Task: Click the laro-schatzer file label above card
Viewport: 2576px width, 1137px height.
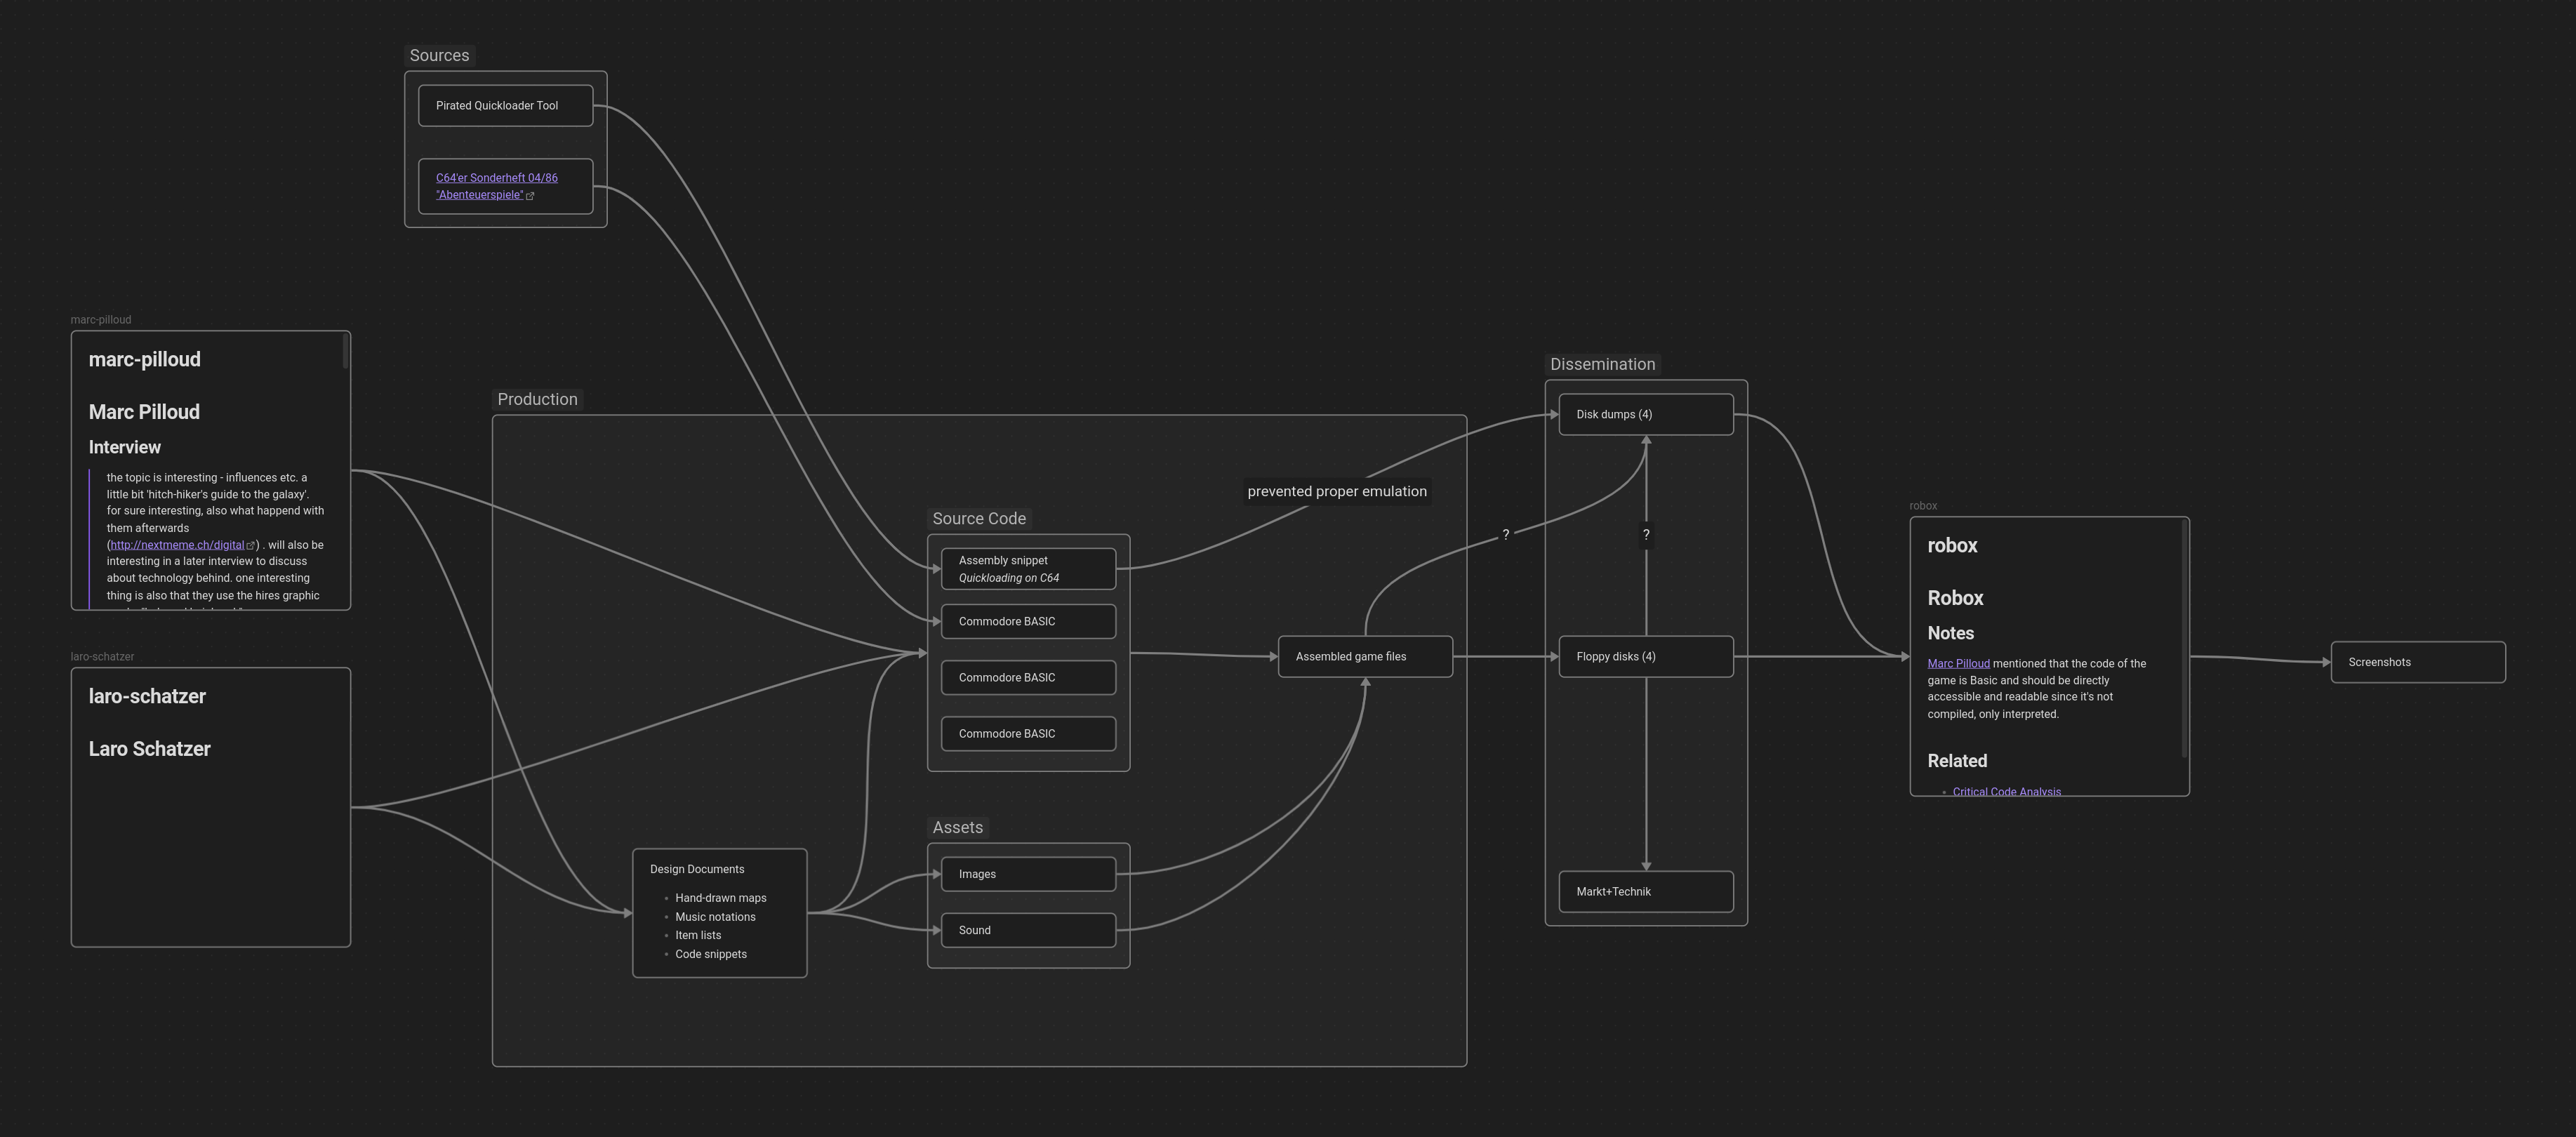Action: [102, 657]
